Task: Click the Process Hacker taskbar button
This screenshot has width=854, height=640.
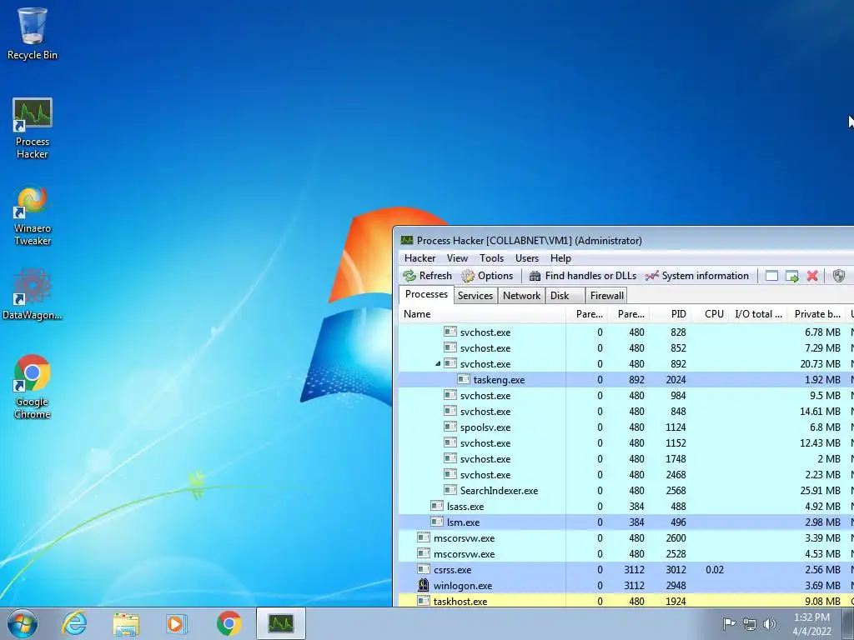Action: click(280, 623)
